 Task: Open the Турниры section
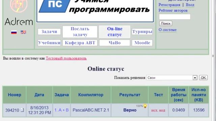(x=142, y=32)
